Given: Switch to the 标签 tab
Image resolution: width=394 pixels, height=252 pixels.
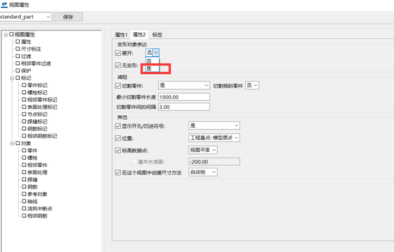Looking at the screenshot, I should tap(157, 34).
